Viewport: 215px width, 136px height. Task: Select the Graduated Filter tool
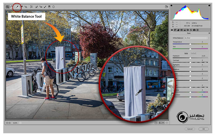[49, 7]
